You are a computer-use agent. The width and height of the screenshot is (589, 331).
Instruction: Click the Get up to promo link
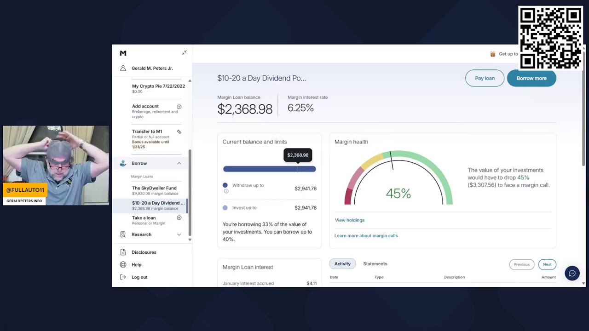[x=508, y=54]
